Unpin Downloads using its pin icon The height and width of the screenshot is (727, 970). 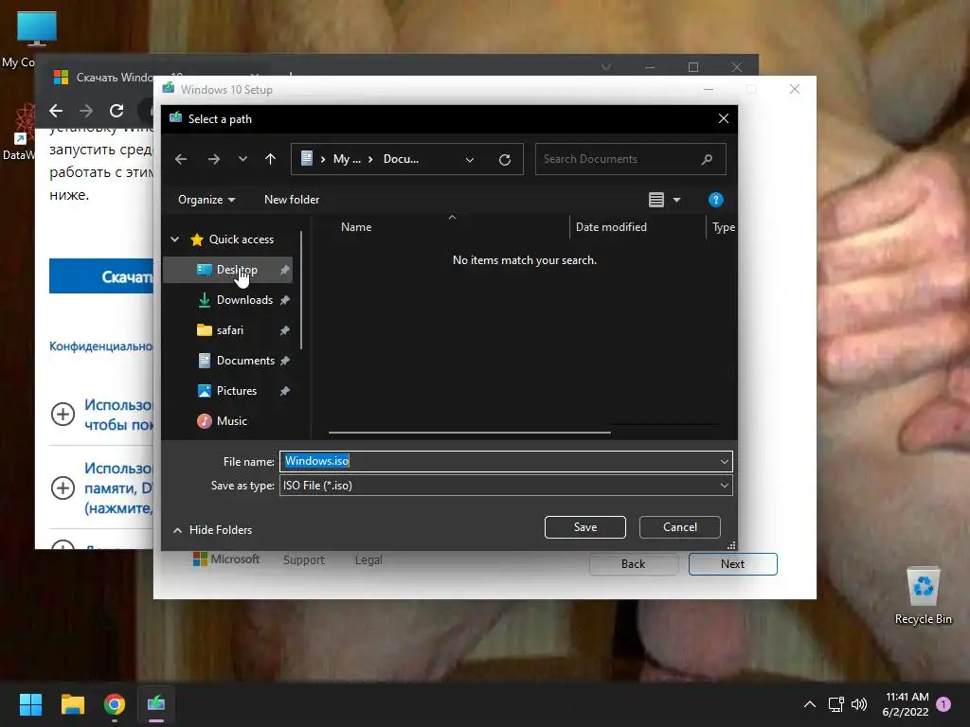click(284, 300)
